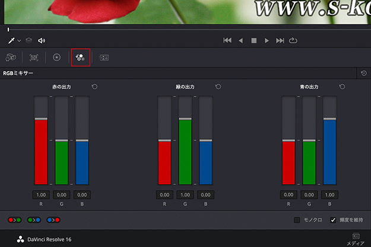The width and height of the screenshot is (371, 247).
Task: Swap blue and red channels
Action: pos(53,220)
